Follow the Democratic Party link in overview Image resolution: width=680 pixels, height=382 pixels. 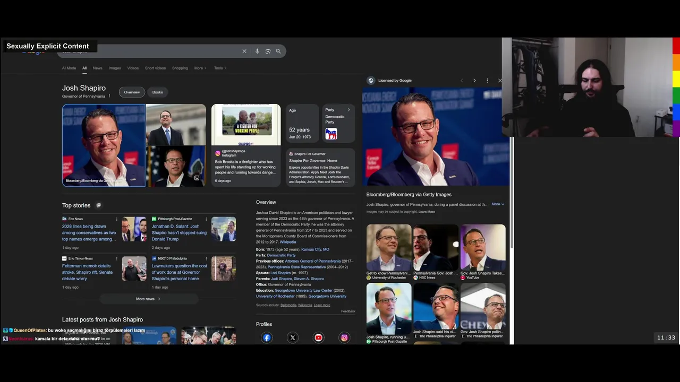[x=281, y=255]
